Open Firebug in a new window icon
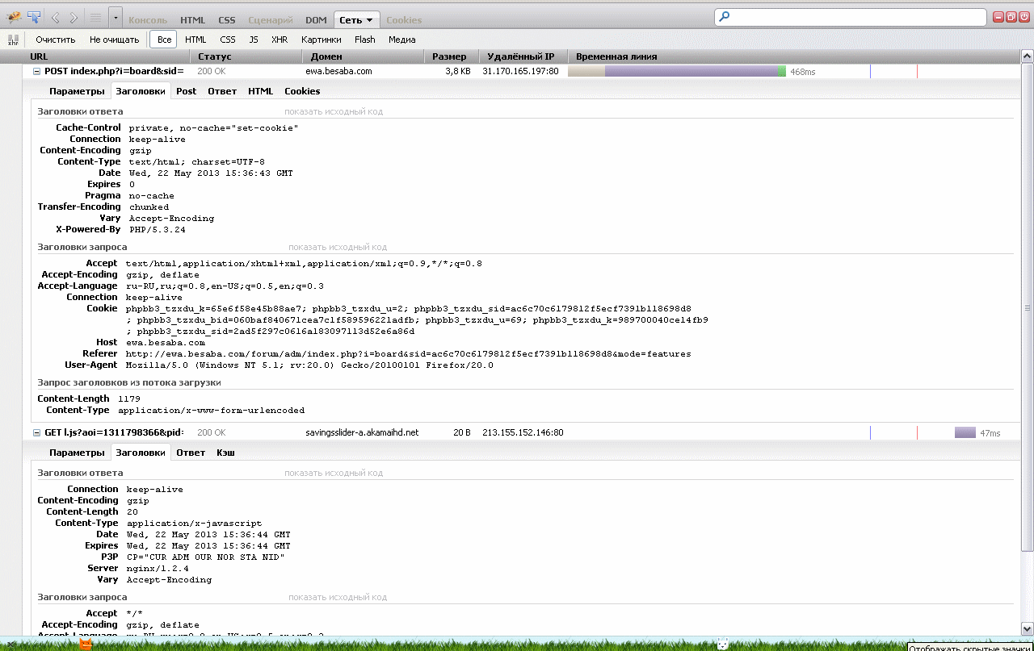The width and height of the screenshot is (1034, 651). 1011,17
